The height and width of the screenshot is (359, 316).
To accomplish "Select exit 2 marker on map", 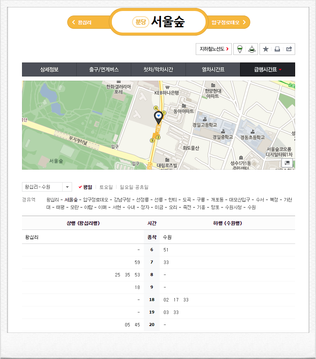I will [x=158, y=137].
